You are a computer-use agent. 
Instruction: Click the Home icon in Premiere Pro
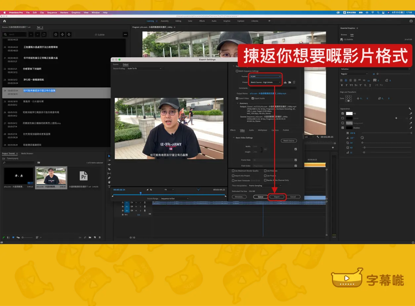pos(4,21)
